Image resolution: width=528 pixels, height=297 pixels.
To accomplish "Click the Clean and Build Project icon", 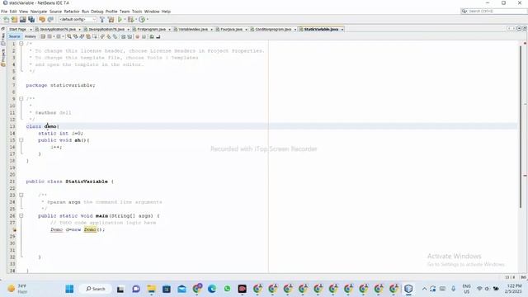I will 111,20.
